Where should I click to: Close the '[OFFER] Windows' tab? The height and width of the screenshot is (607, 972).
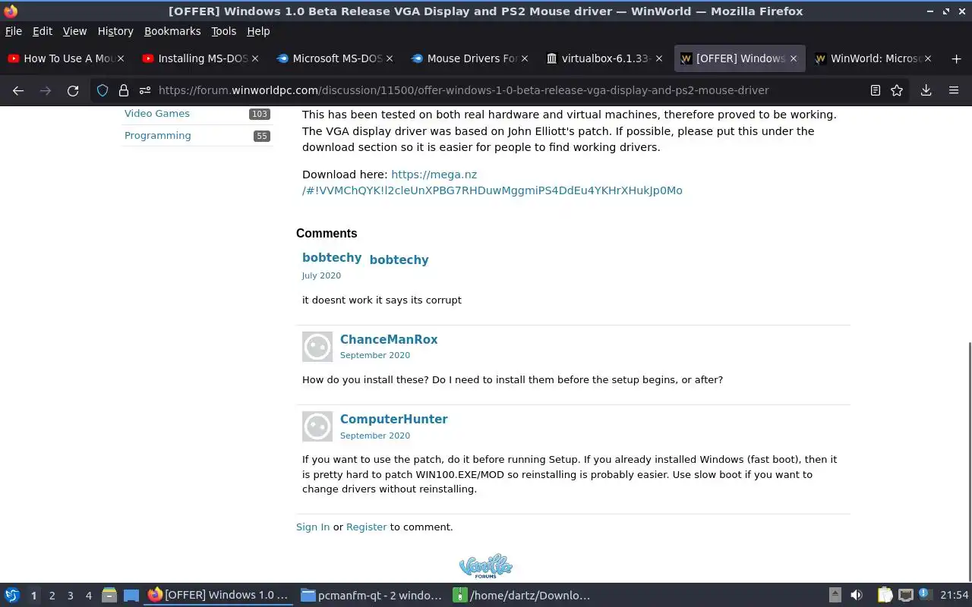[793, 58]
